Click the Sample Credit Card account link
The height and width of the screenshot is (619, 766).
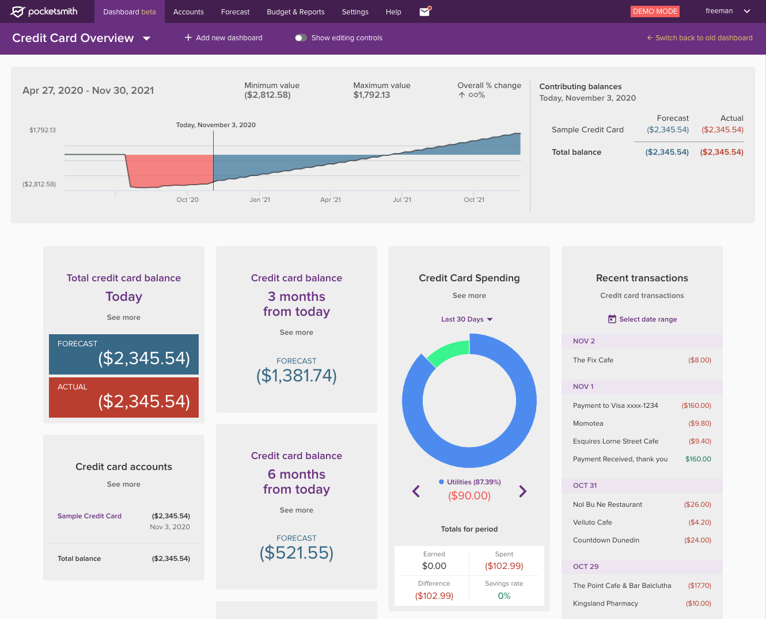pyautogui.click(x=89, y=516)
